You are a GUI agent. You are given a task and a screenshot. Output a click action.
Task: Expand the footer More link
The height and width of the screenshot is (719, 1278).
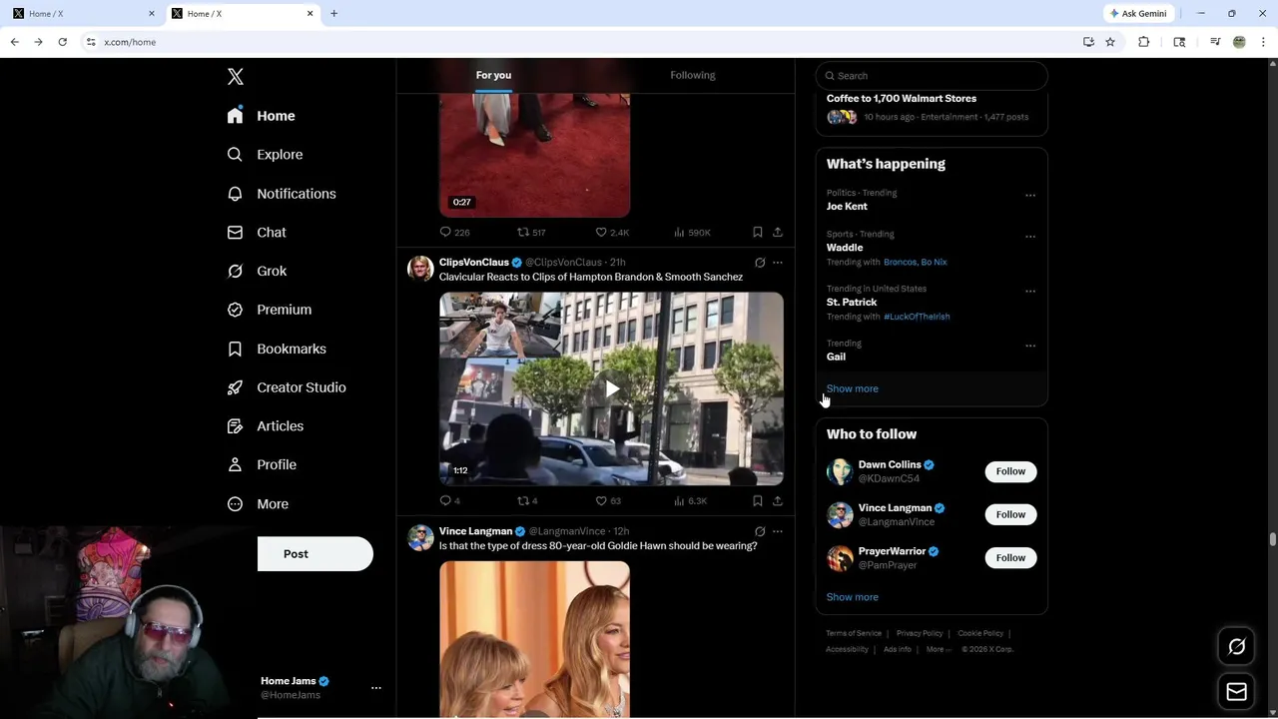point(939,649)
